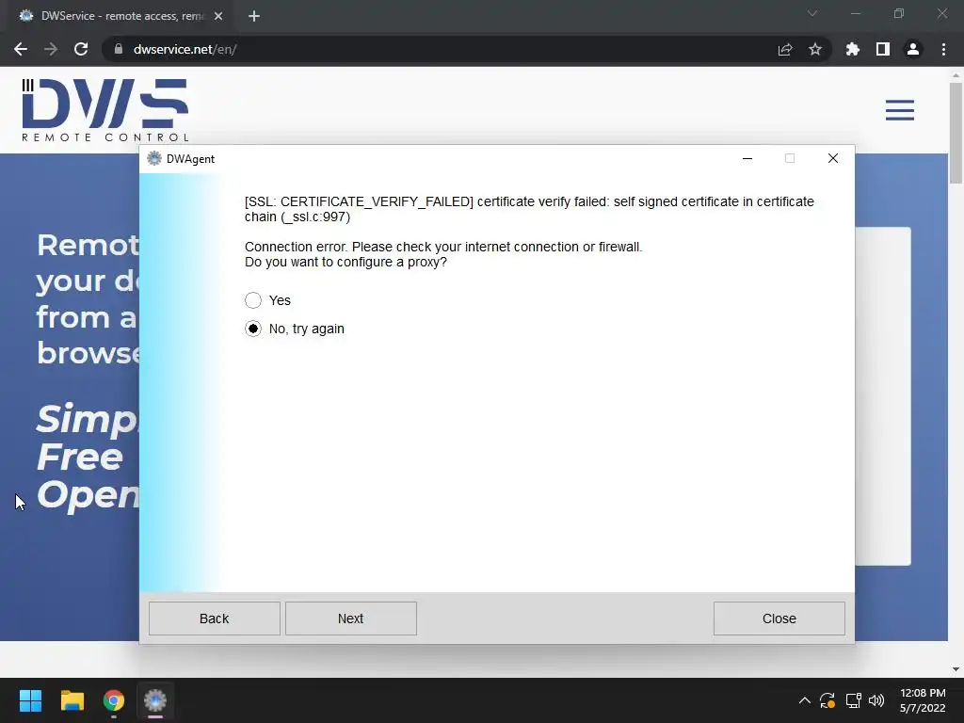Click the address bar URL
This screenshot has width=964, height=723.
tap(185, 49)
